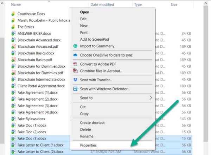The image size is (211, 155).
Task: Click the Grammarly icon in context menu
Action: (75, 46)
